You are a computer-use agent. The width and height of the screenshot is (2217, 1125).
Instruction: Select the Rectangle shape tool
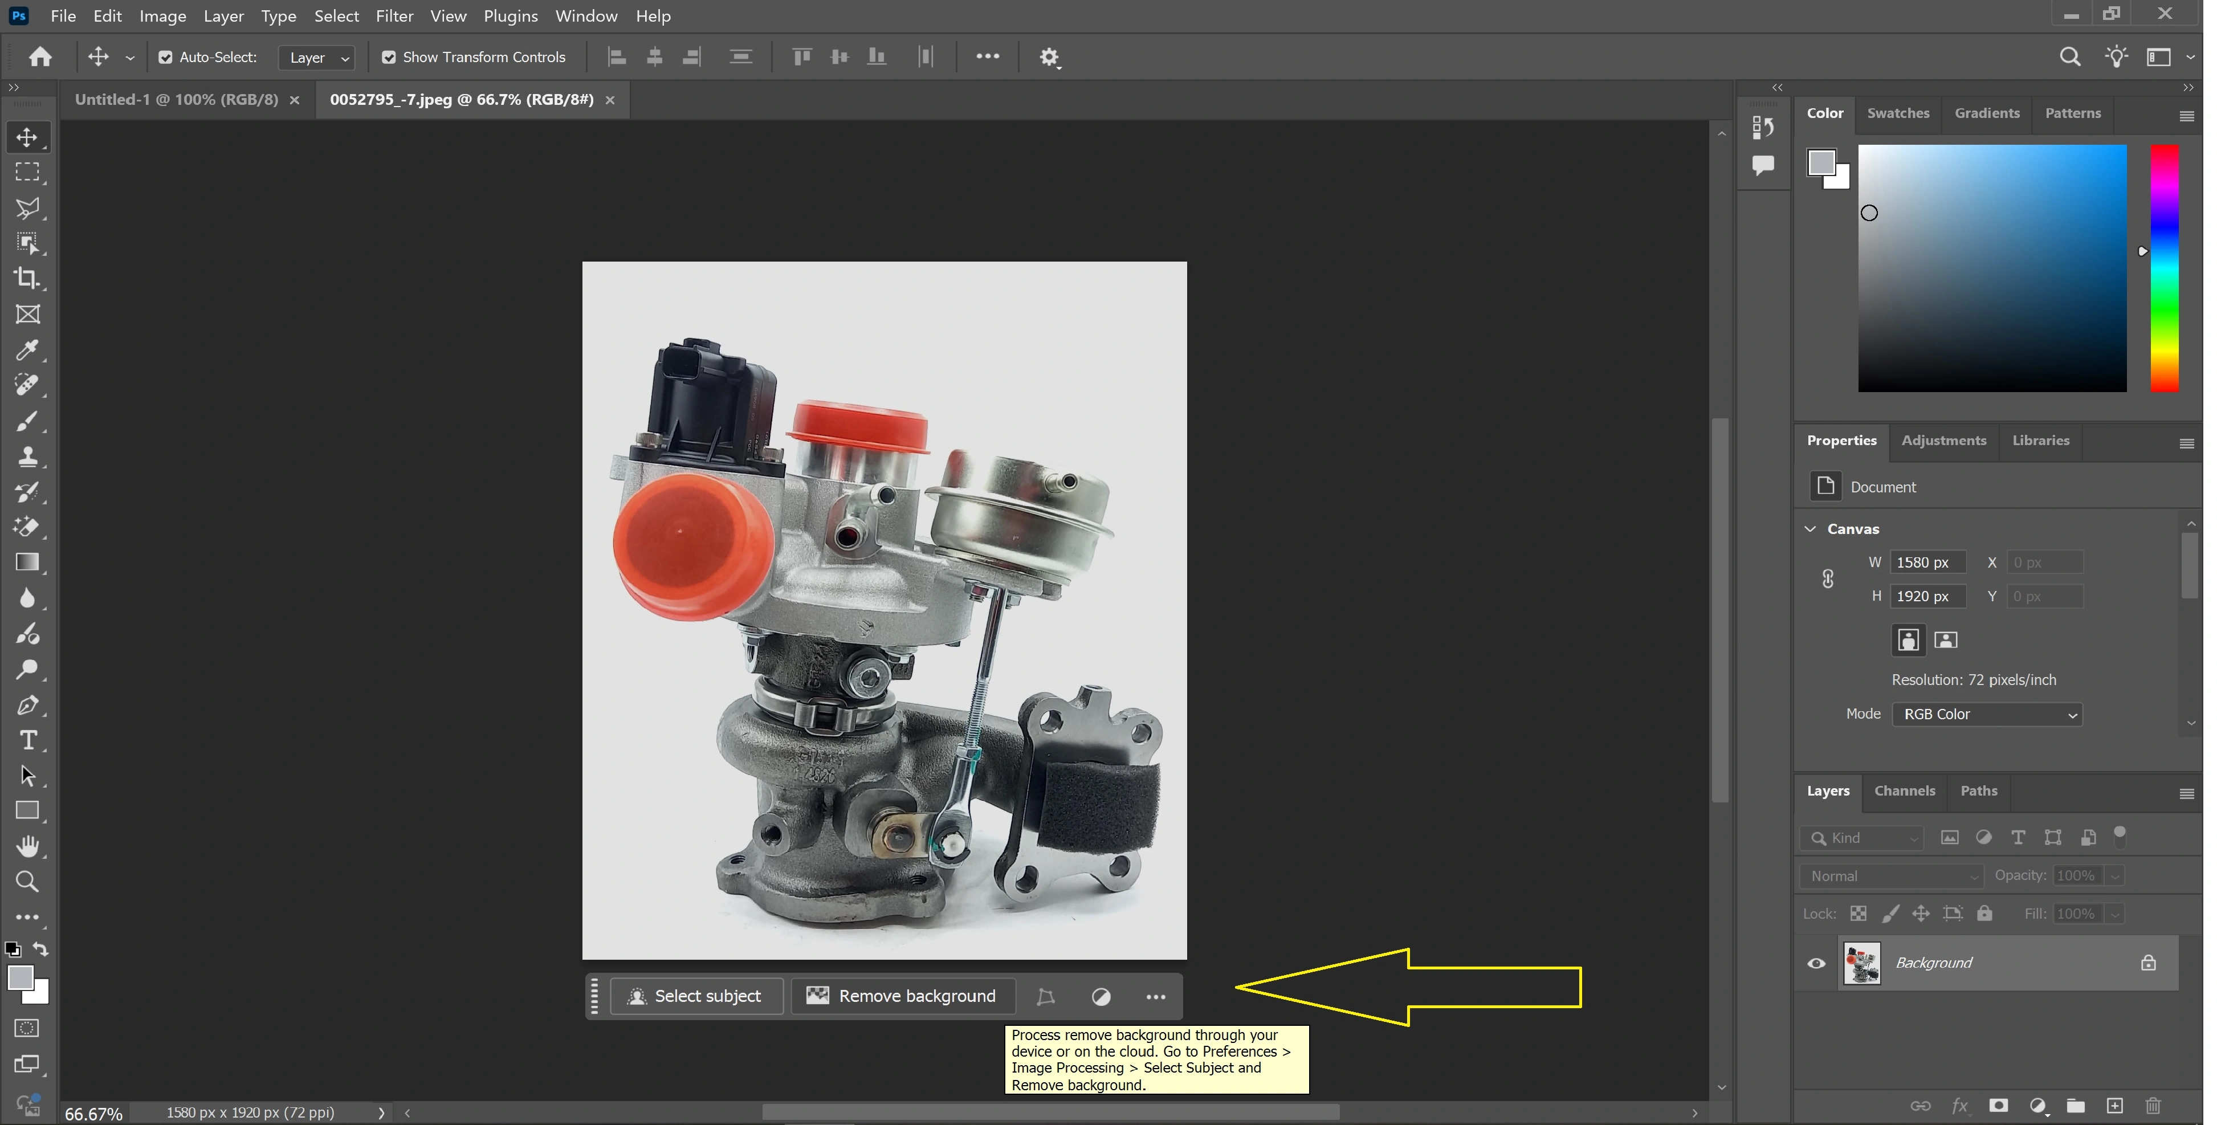[x=27, y=811]
